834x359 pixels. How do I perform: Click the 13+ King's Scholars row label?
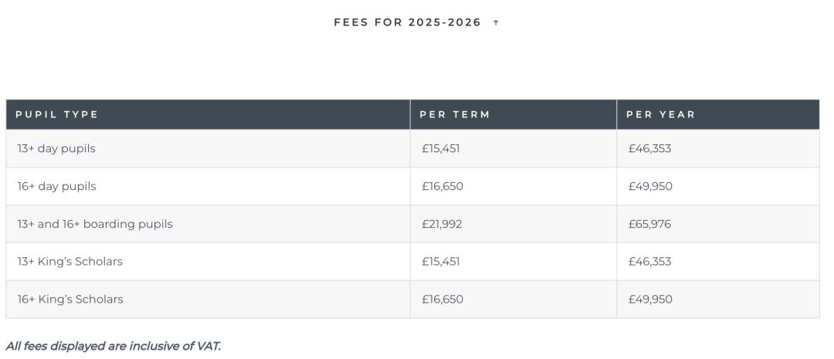[69, 262]
